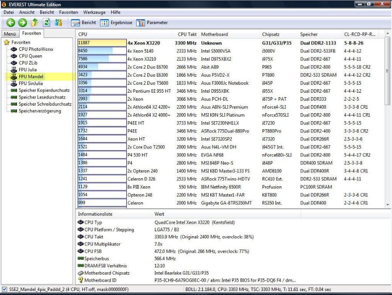392x295 pixels.
Task: Click the Motherboard column header
Action: pos(229,34)
